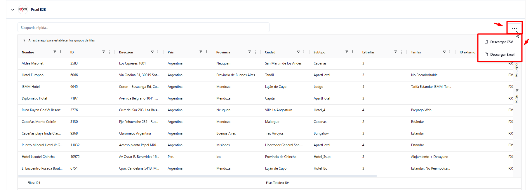Sort by the Nombre column header
532x190 pixels.
28,52
